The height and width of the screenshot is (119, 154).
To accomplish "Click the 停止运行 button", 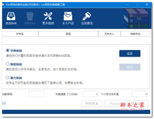I will click(138, 104).
